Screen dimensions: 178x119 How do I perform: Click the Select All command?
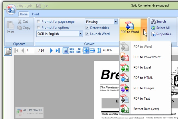pos(161,28)
